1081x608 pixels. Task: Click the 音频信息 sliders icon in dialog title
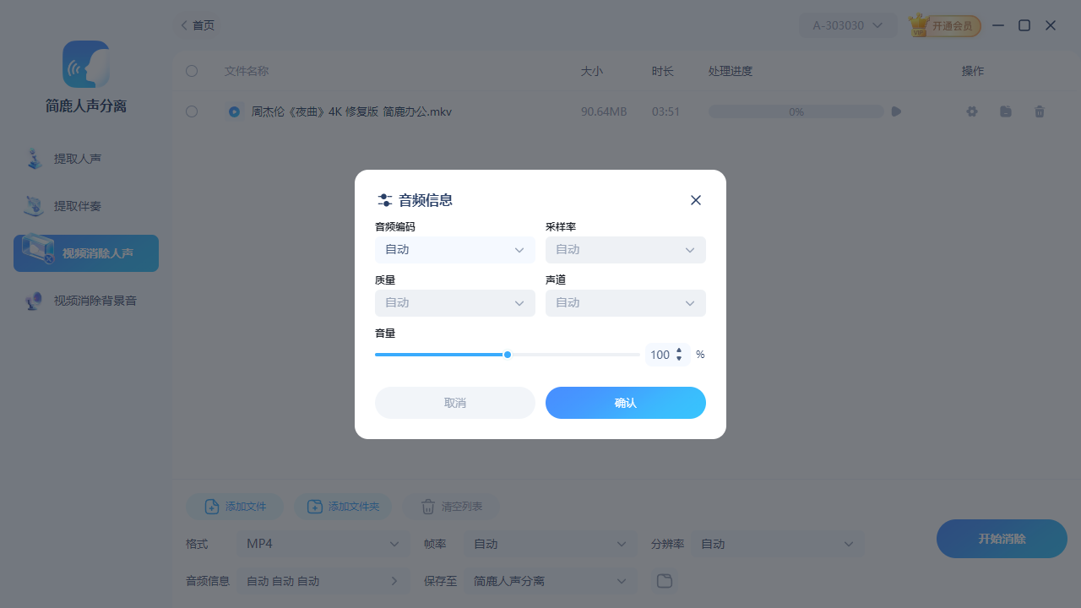384,200
